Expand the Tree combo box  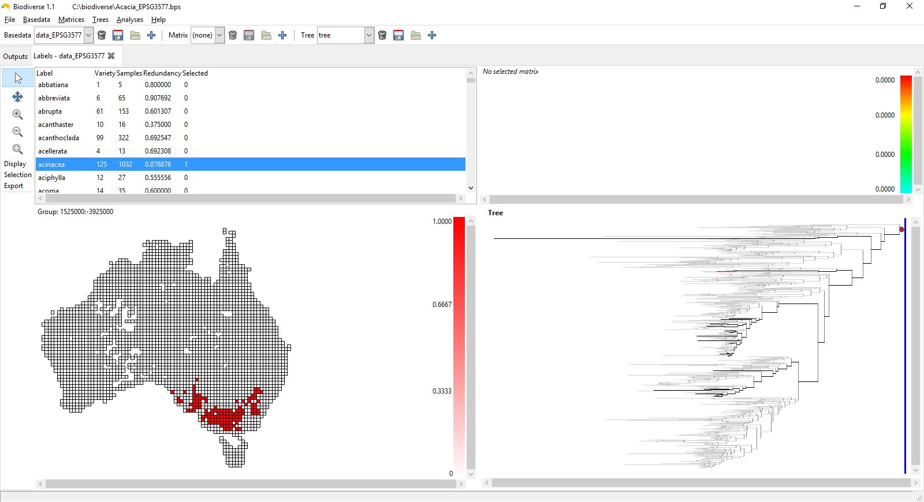pyautogui.click(x=369, y=35)
